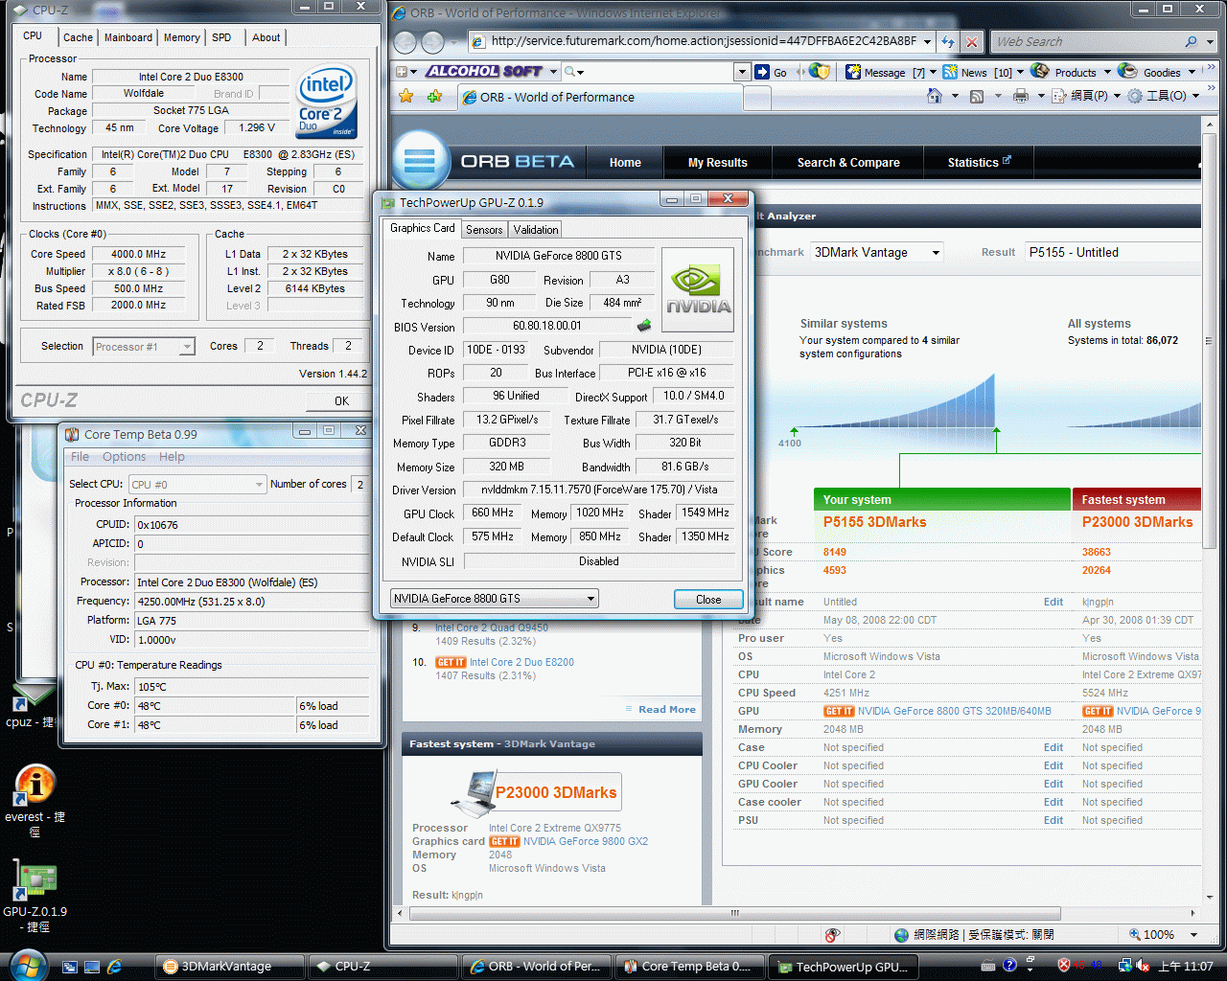Click the globe-shield icon on Alcohol toolbar
Image resolution: width=1227 pixels, height=981 pixels.
pos(819,72)
